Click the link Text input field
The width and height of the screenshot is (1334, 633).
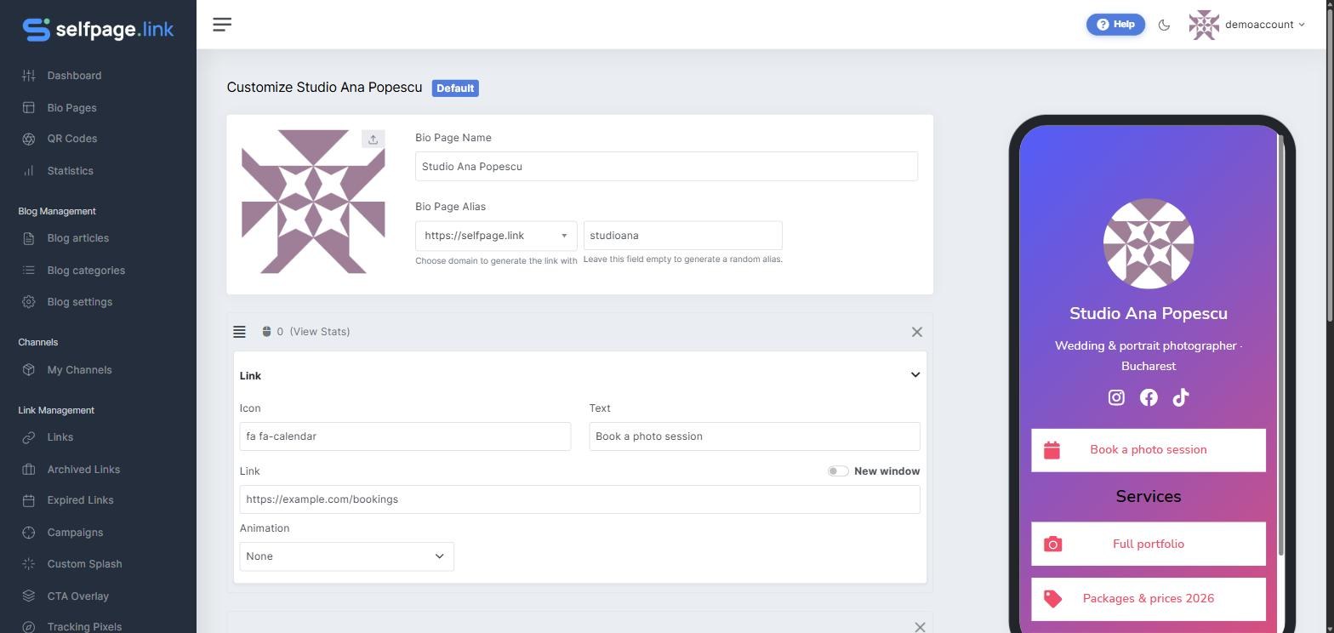(x=755, y=436)
